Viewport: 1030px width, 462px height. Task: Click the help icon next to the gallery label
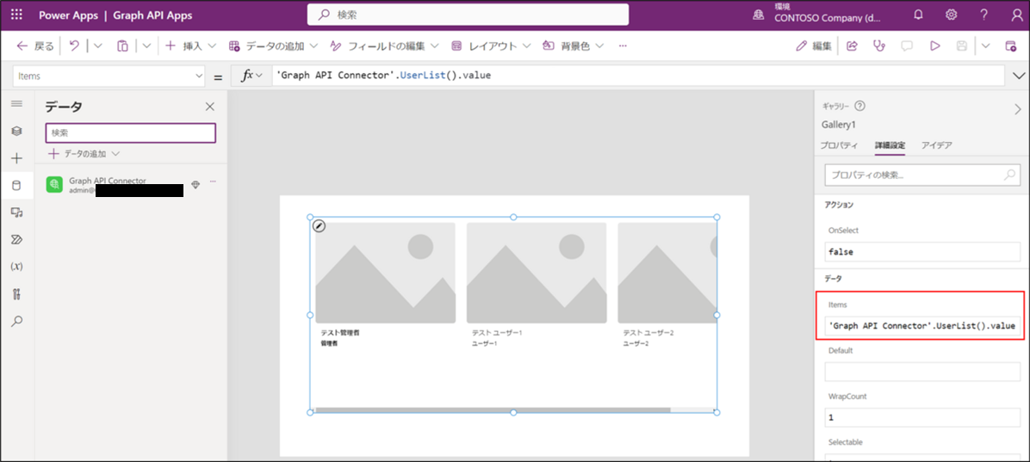tap(859, 106)
